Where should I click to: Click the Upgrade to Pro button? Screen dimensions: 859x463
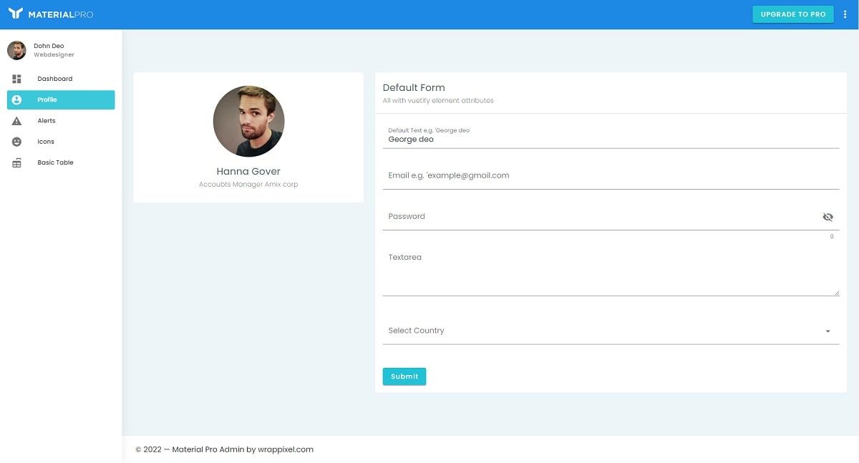pyautogui.click(x=792, y=14)
